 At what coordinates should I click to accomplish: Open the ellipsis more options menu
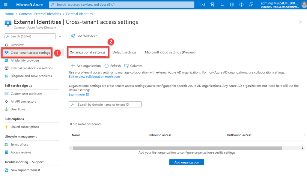pos(146,22)
